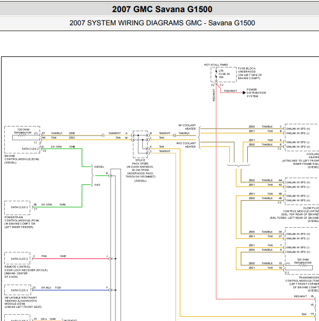Click the 'LTR FUSE 20 15A' fuse label
Image resolution: width=319 pixels, height=321 pixels.
(224, 74)
